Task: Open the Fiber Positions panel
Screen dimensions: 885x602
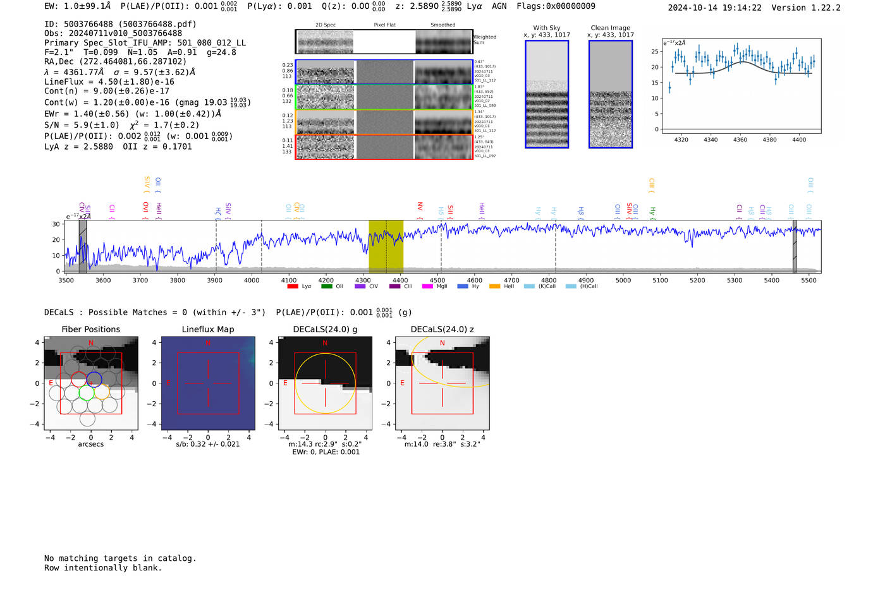Action: (x=91, y=383)
